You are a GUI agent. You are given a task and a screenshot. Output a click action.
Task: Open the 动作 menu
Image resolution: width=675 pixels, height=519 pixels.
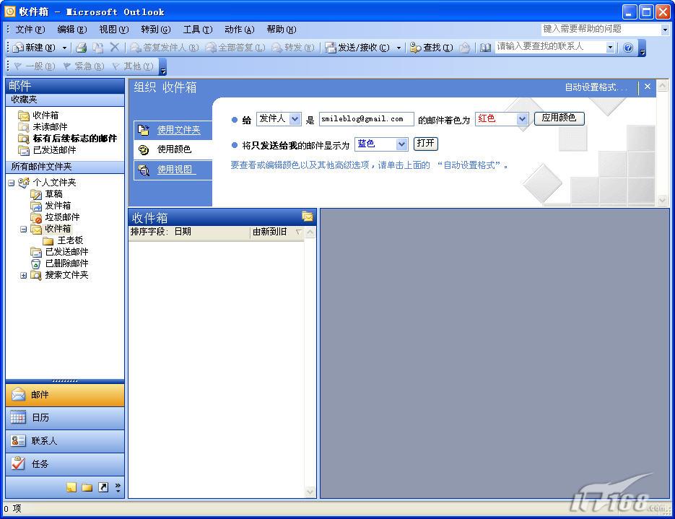pos(239,30)
